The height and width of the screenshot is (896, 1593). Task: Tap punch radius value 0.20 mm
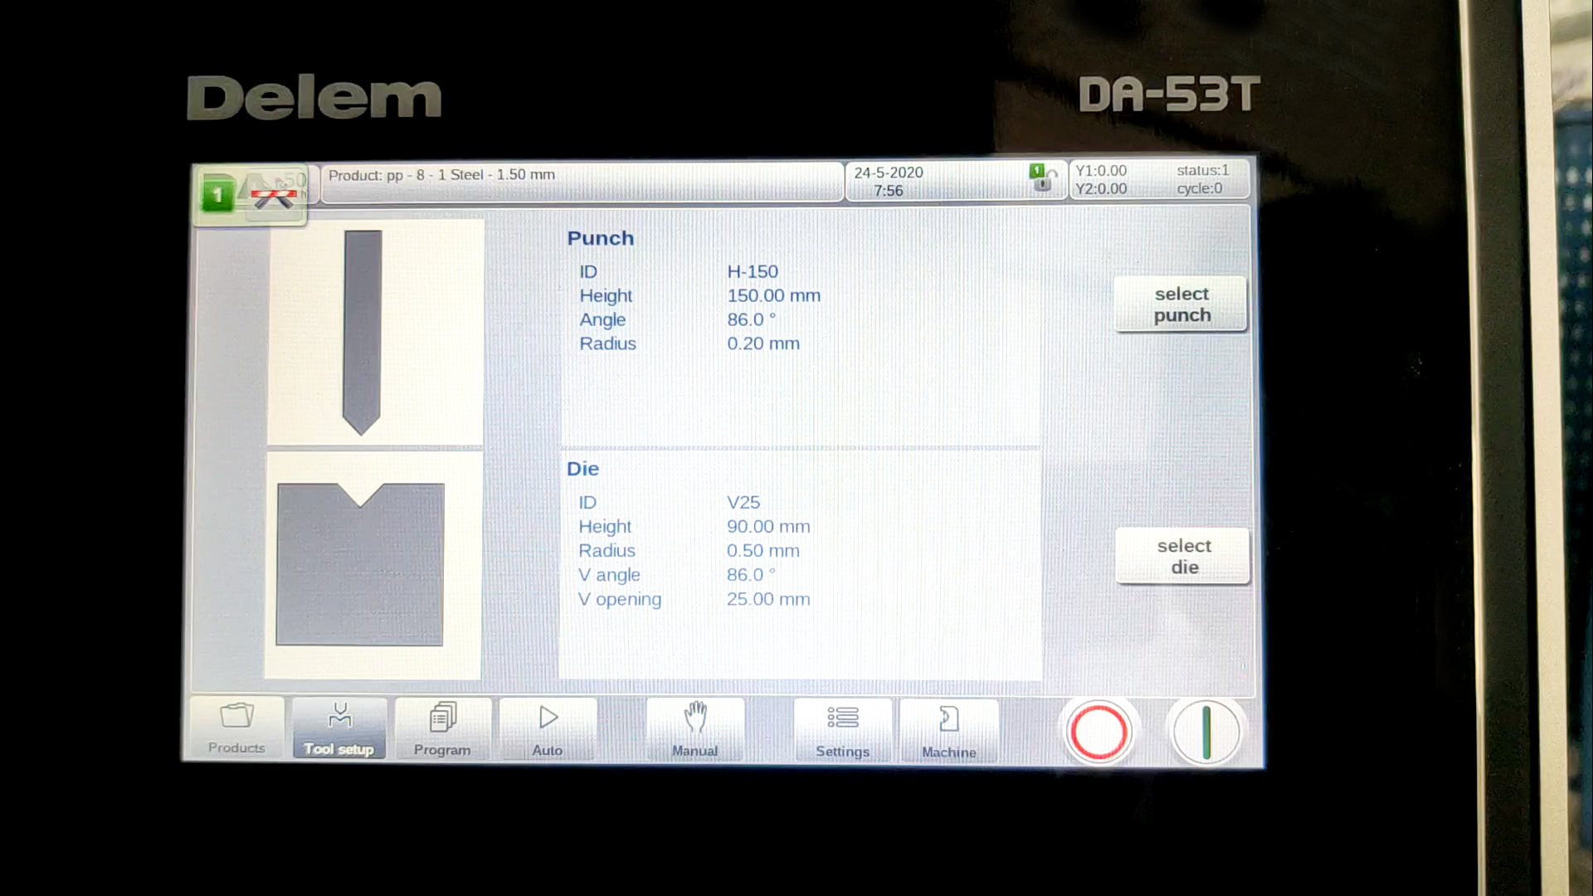coord(763,344)
